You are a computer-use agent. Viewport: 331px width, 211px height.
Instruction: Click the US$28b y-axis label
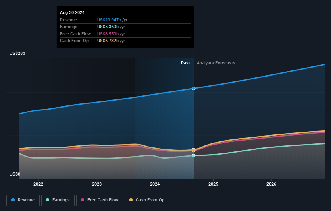point(17,53)
